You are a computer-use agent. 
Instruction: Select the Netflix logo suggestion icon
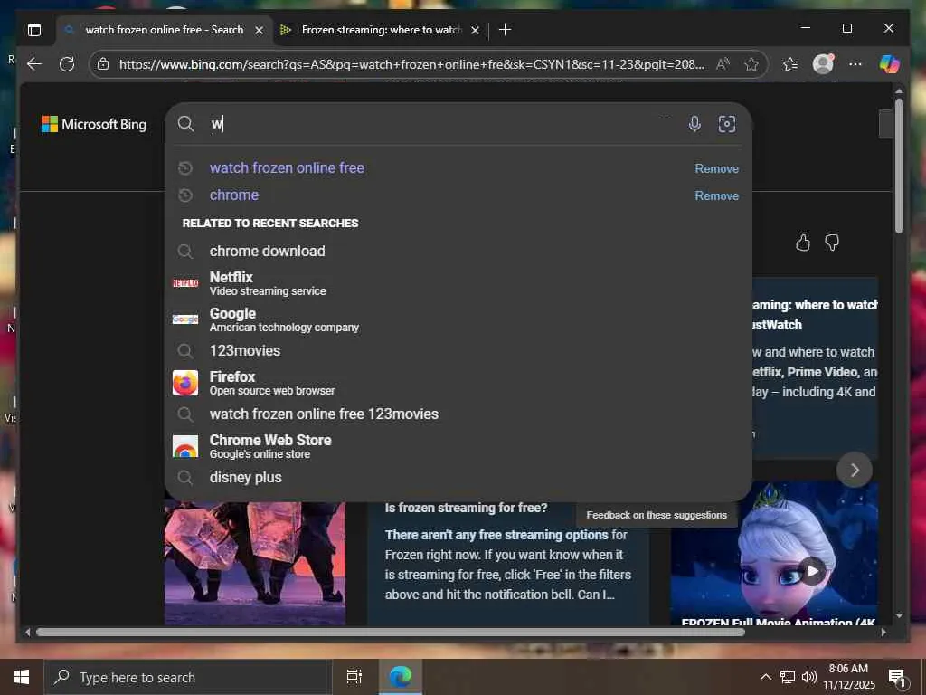click(184, 283)
